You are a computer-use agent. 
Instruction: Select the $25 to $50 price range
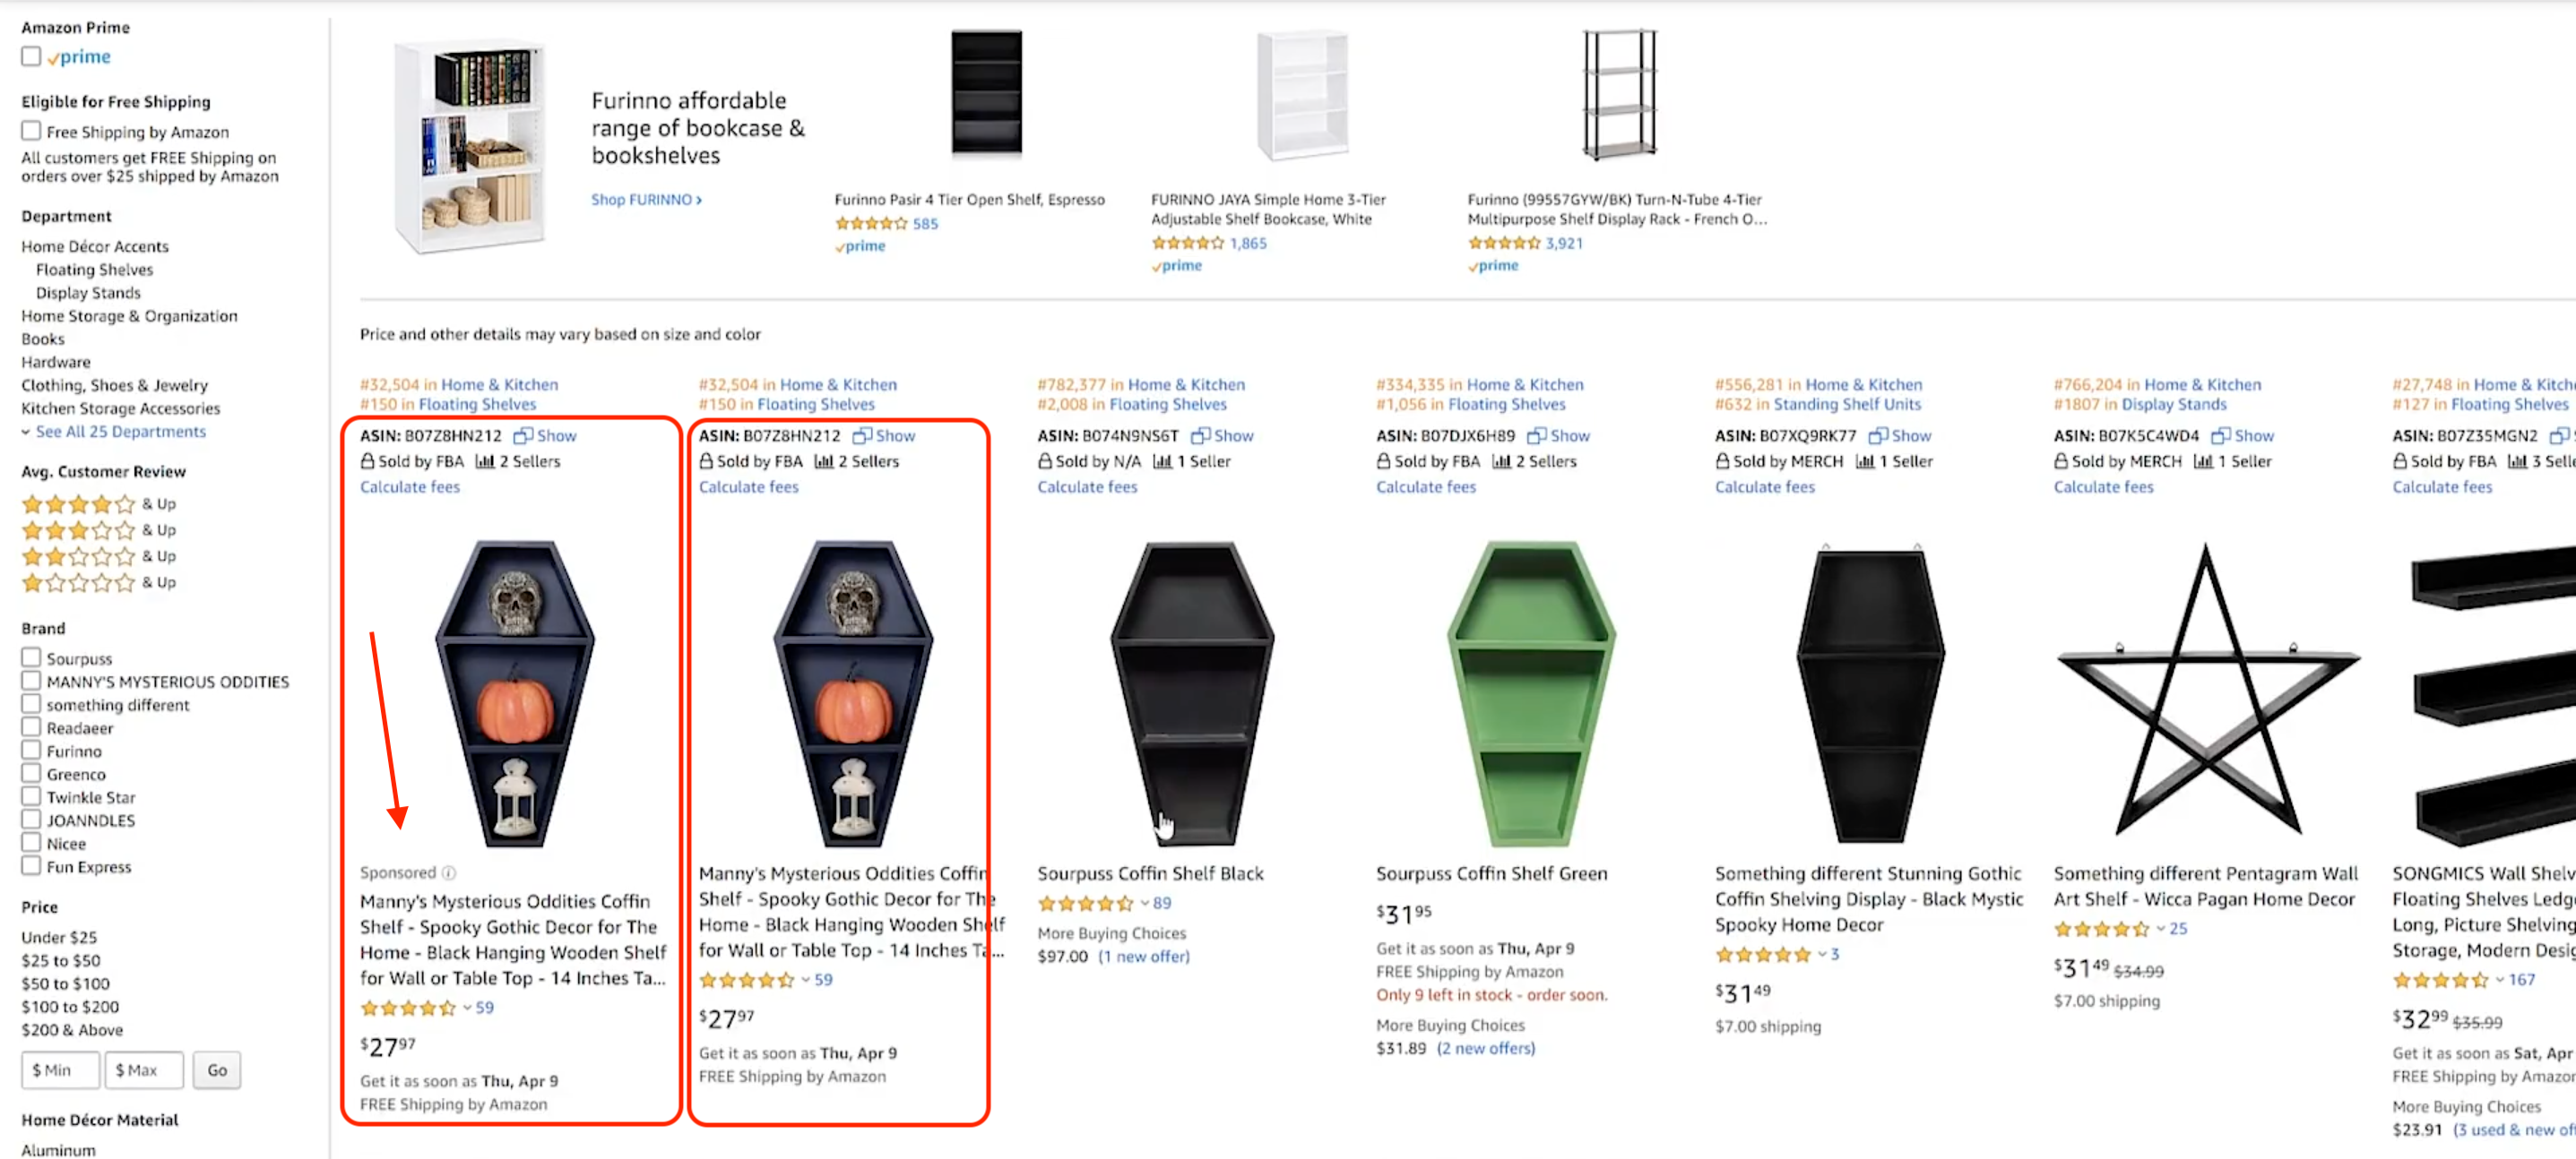(61, 960)
